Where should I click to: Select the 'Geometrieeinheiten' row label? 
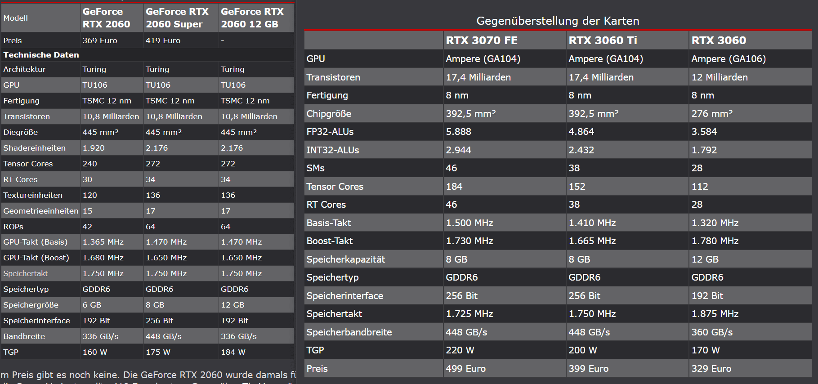coord(41,211)
